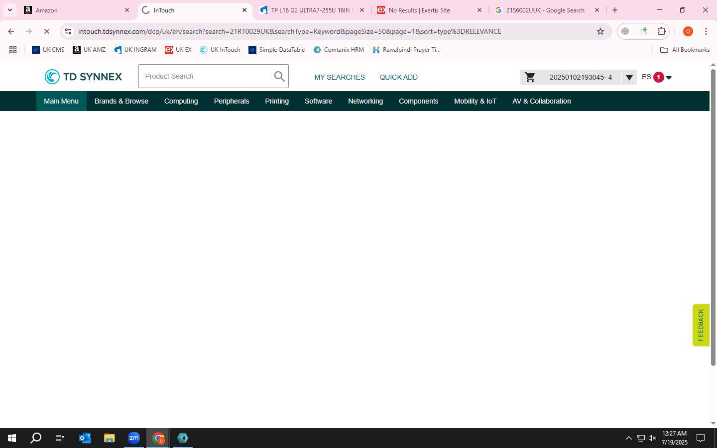Open the Peripherals menu

click(232, 101)
